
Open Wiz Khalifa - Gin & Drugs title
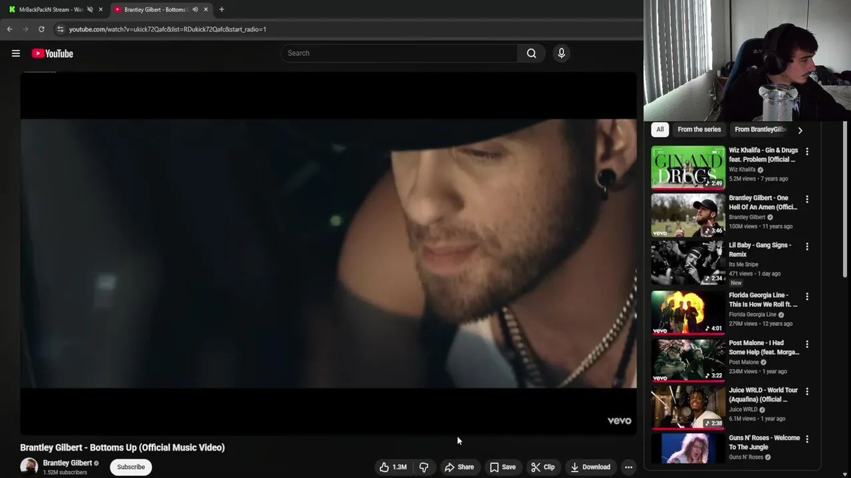pyautogui.click(x=763, y=155)
